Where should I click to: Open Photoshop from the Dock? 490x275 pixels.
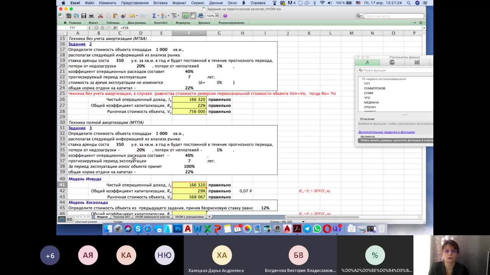(178, 229)
